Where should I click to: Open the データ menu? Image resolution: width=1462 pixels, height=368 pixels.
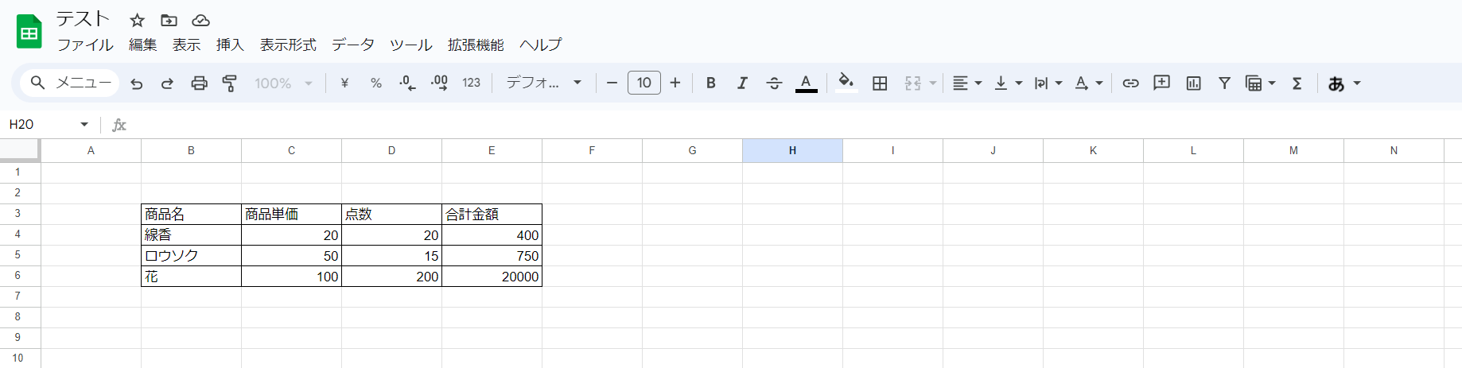click(353, 45)
